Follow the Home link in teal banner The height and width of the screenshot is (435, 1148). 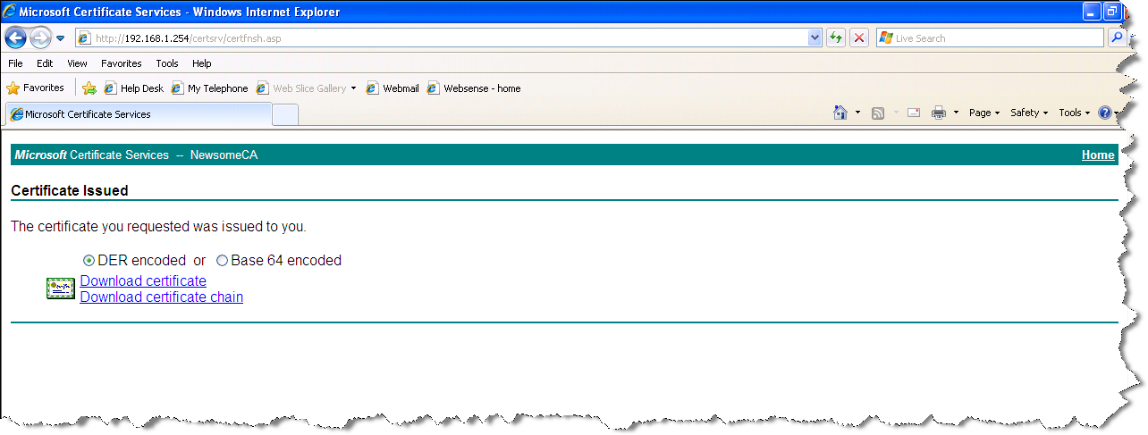1098,155
